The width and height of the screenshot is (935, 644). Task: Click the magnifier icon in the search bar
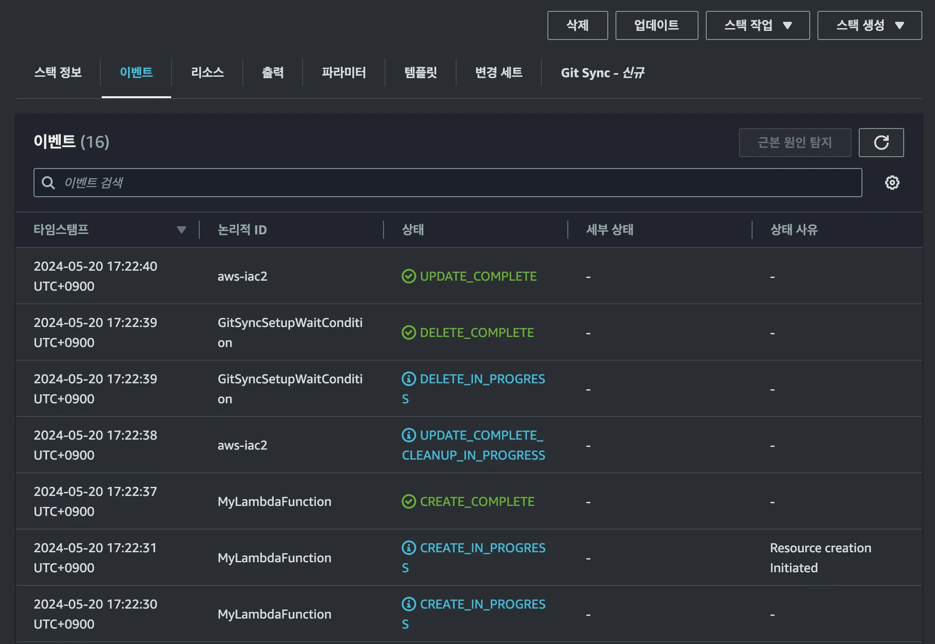pos(49,182)
